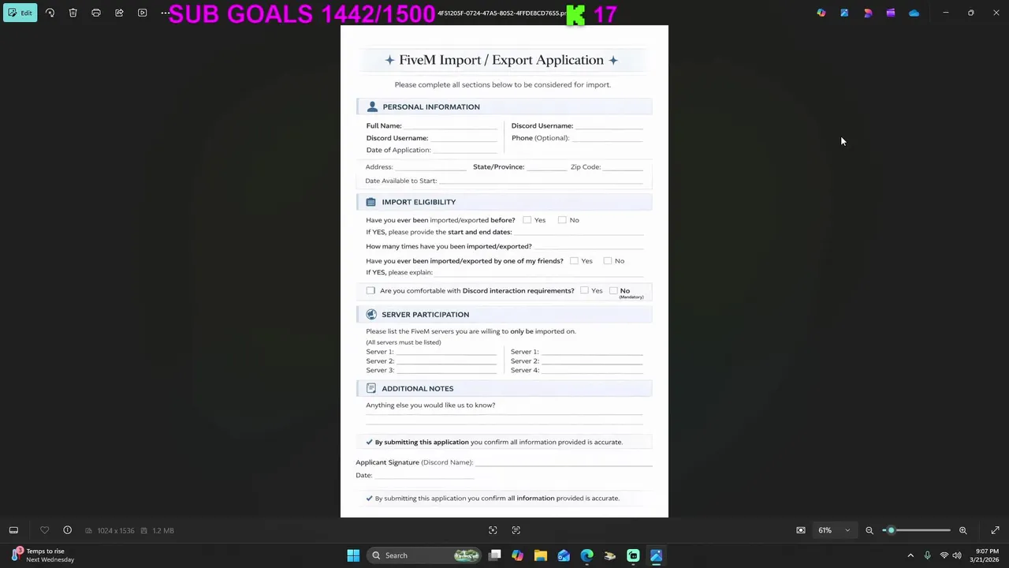Rotate the image using the rotate icon
1009x568 pixels.
[50, 13]
